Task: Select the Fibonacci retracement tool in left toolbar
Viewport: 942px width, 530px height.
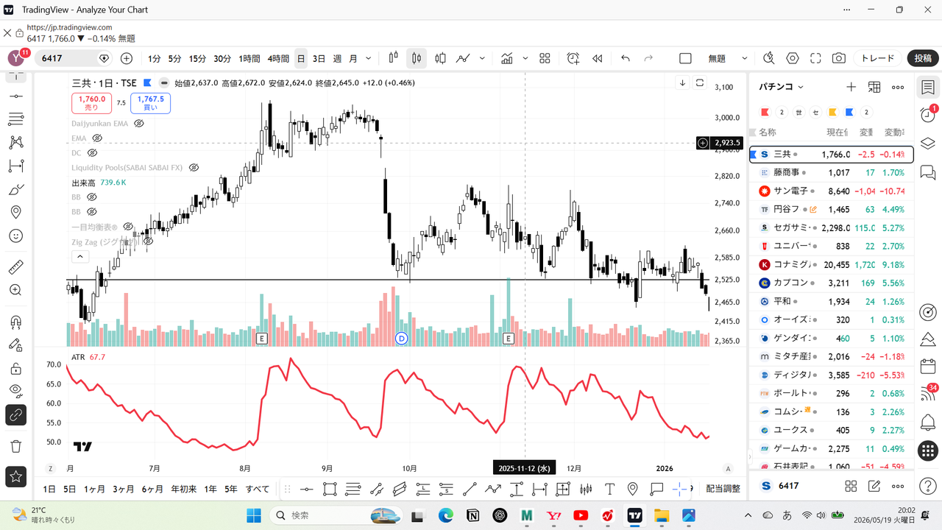Action: [15, 119]
